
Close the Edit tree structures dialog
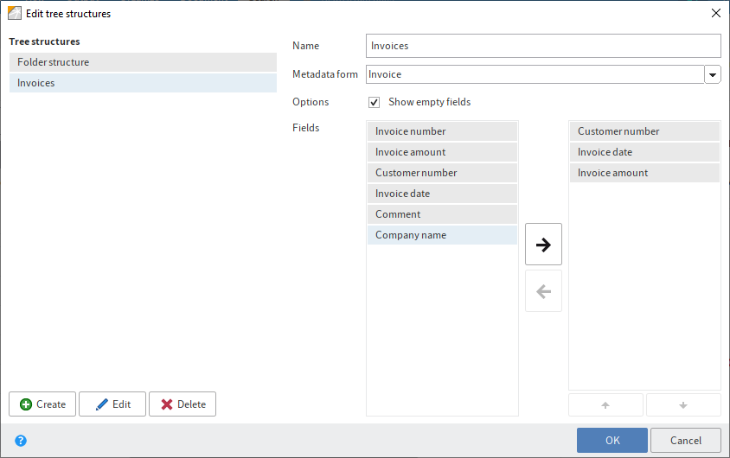tap(716, 13)
